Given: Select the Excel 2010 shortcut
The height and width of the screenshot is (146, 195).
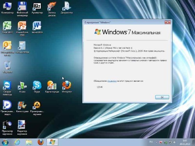Looking at the screenshot, I should tap(7, 28).
